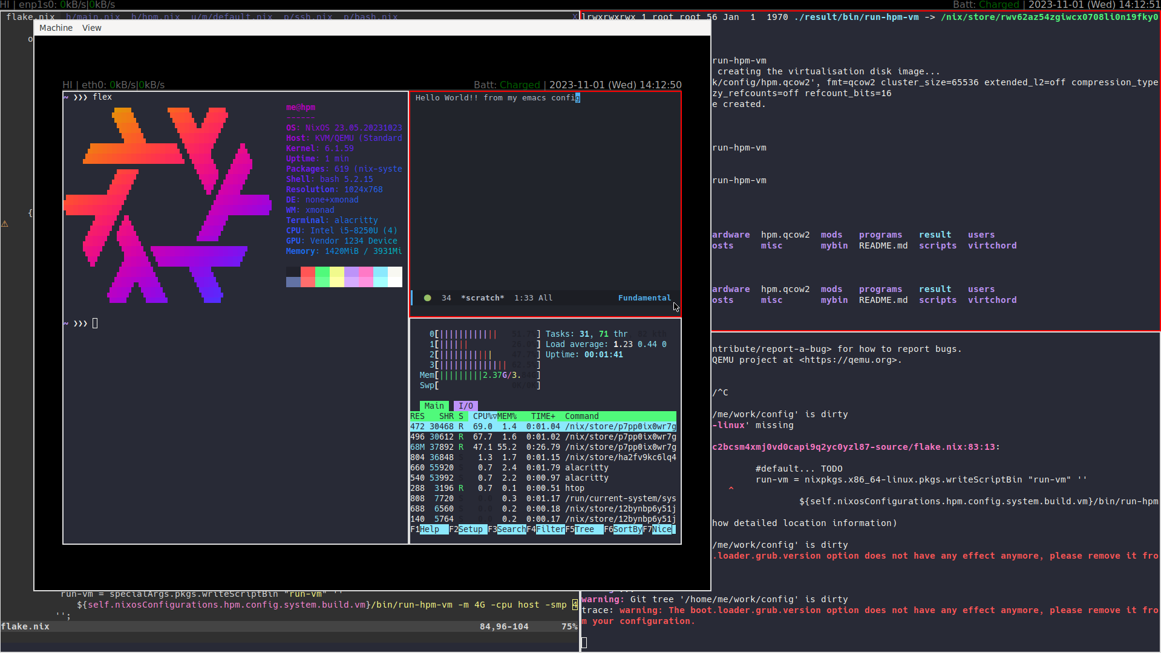Click the *scratch* buffer name in modeline

482,298
